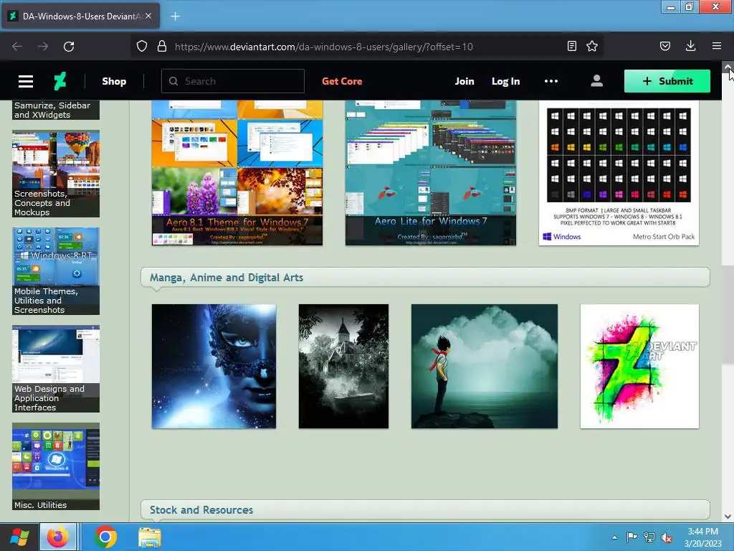Viewport: 734px width, 551px height.
Task: Select the DA-Windows-8-Users DeviantArt tab
Action: pos(81,16)
